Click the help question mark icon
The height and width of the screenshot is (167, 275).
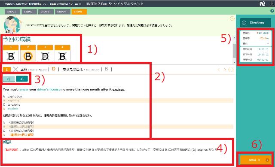tap(272, 11)
